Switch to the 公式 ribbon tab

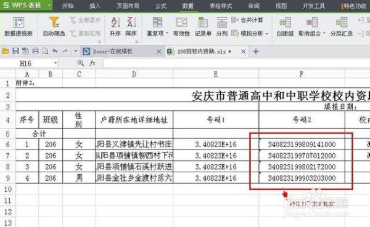click(161, 6)
